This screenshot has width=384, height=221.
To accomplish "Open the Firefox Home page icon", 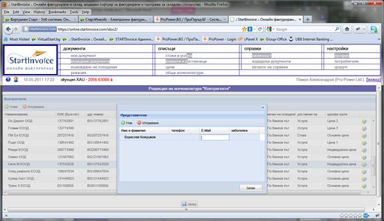I will click(347, 29).
